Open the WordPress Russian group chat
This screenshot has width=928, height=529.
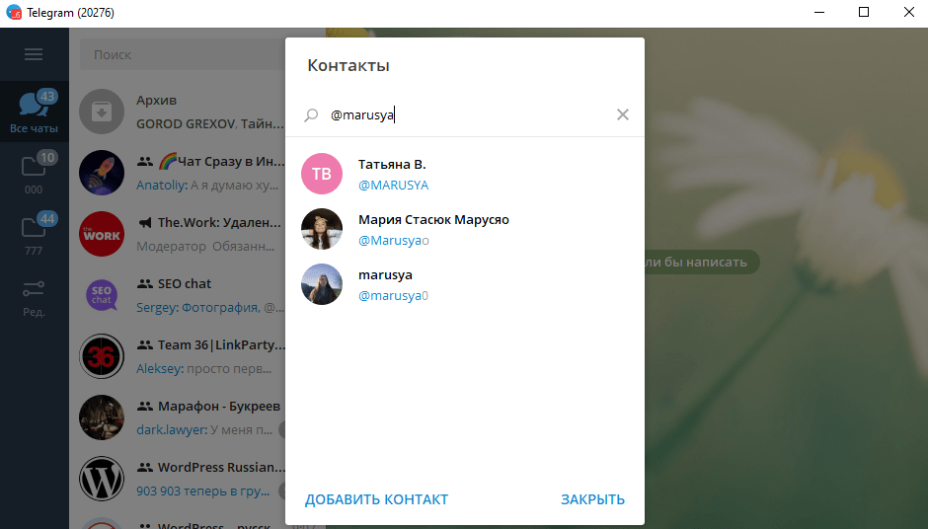click(178, 478)
